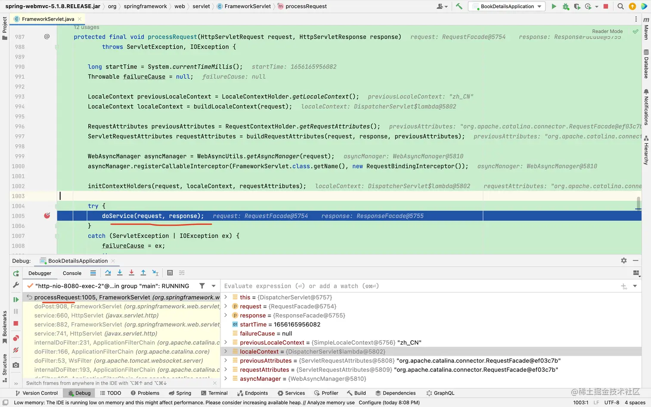Open Search Everywhere with the magnifier icon
Image resolution: width=651 pixels, height=407 pixels.
(x=620, y=6)
